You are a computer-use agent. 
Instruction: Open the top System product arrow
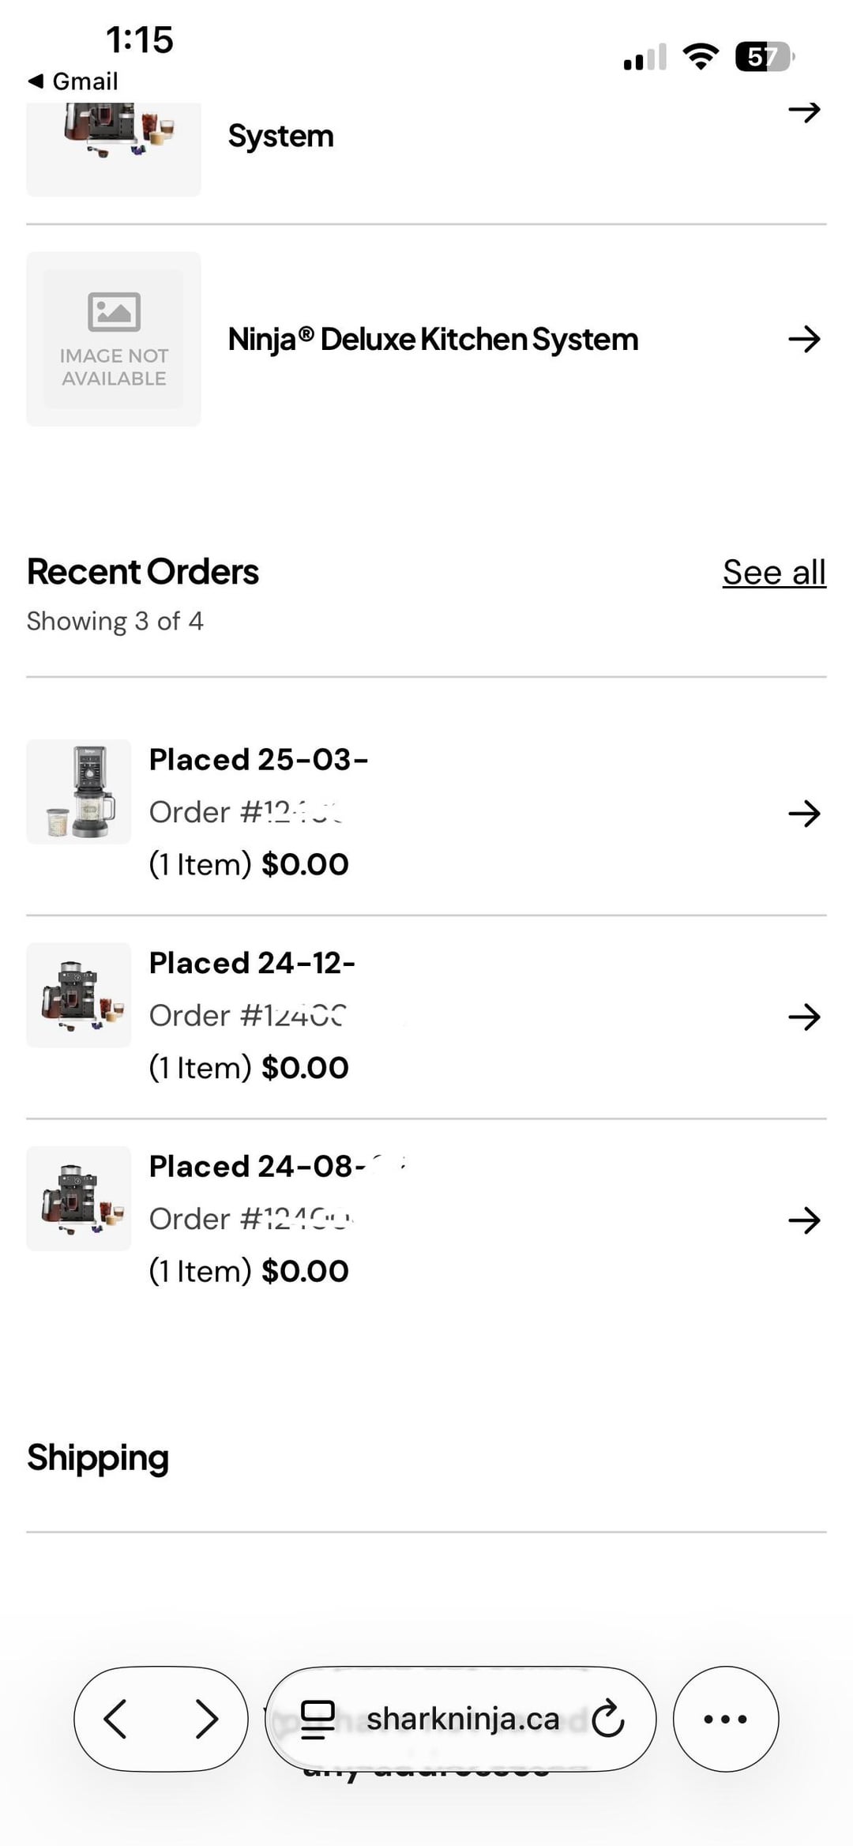pos(804,111)
